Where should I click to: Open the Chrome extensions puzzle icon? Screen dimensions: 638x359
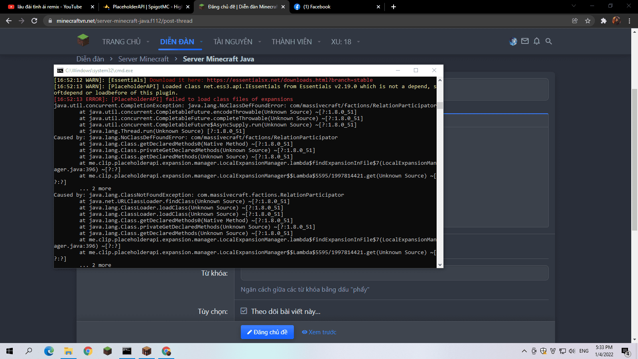(x=603, y=21)
